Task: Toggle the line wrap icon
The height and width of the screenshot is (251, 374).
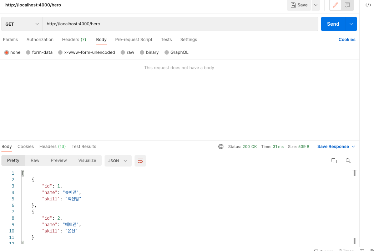Action: tap(140, 161)
